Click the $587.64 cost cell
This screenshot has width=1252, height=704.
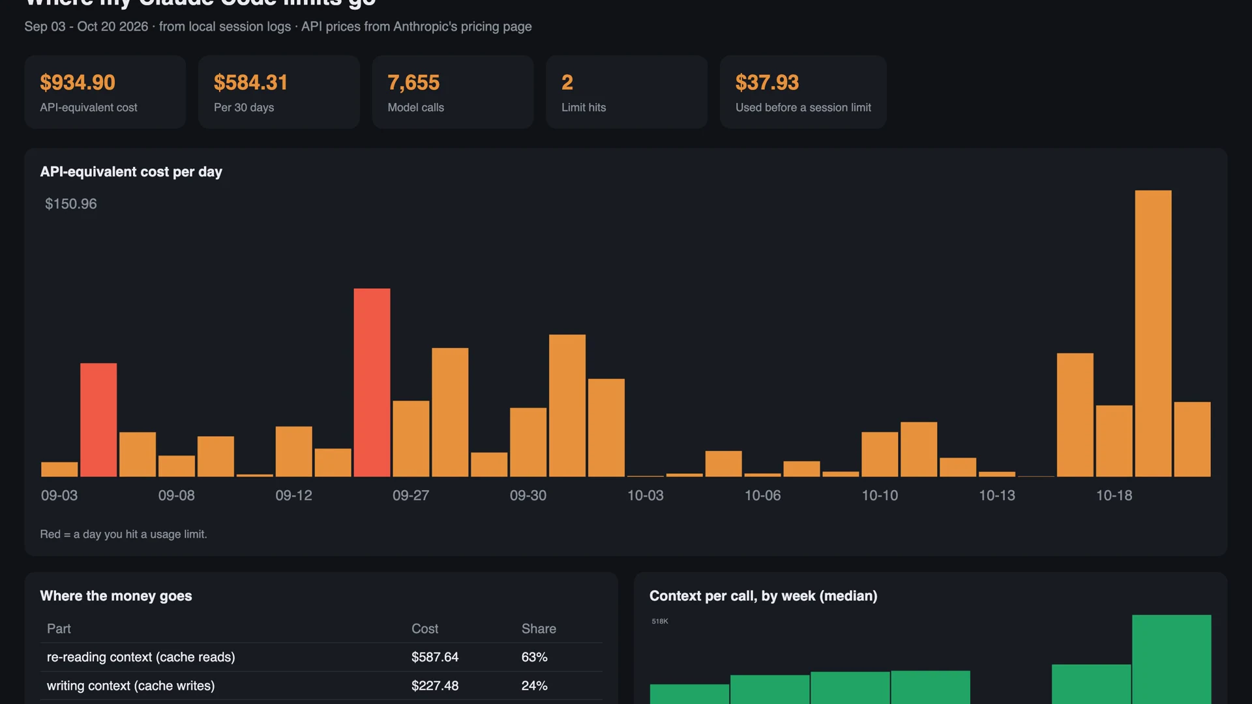click(x=435, y=657)
